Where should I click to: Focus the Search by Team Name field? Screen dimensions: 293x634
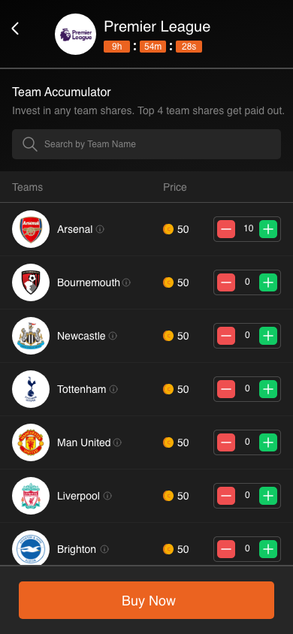(x=146, y=144)
